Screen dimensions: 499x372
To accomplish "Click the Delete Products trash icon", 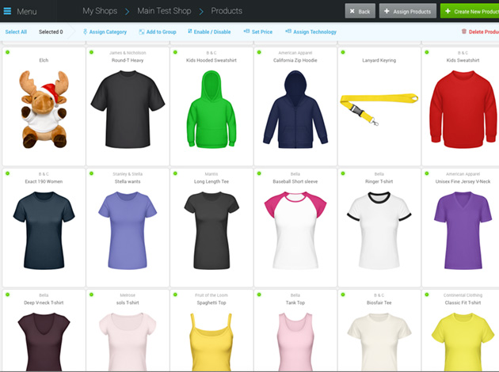I will click(464, 32).
